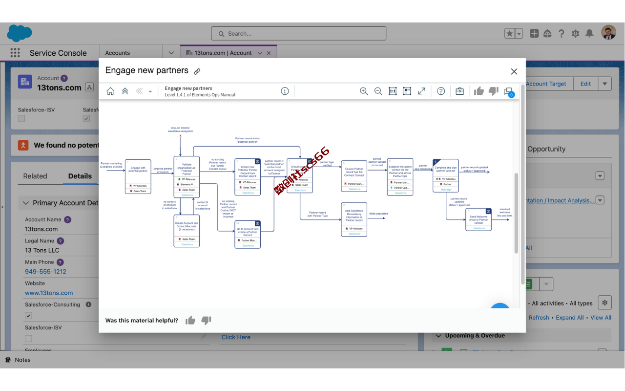This screenshot has height=391, width=625.
Task: Open 13tons.com tab actions chevron
Action: coord(260,53)
